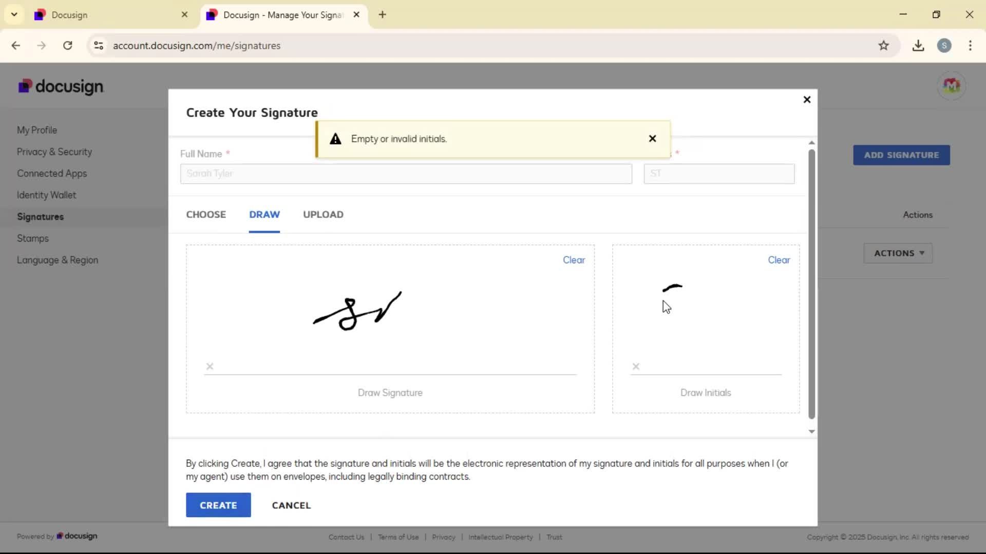Image resolution: width=986 pixels, height=554 pixels.
Task: Open the Trust footer link
Action: point(554,537)
